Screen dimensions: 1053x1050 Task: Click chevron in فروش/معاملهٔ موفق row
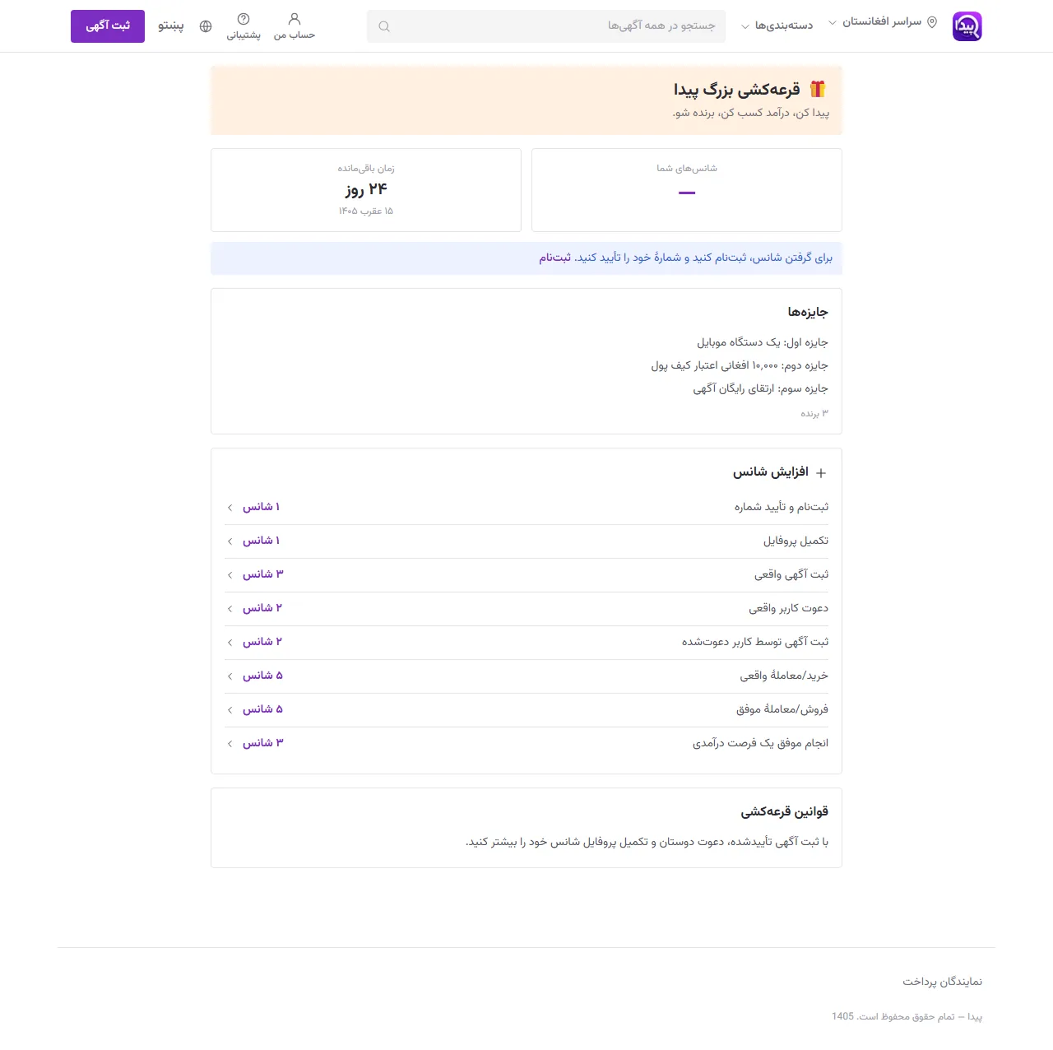click(x=230, y=710)
